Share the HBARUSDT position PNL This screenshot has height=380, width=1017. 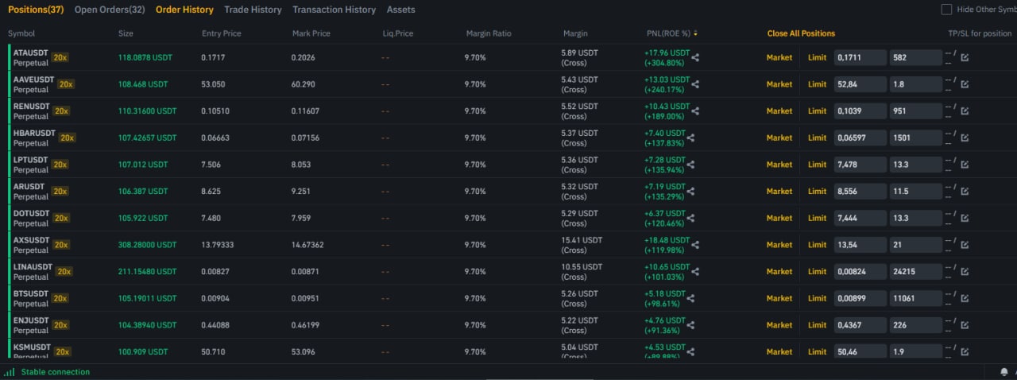click(x=690, y=138)
